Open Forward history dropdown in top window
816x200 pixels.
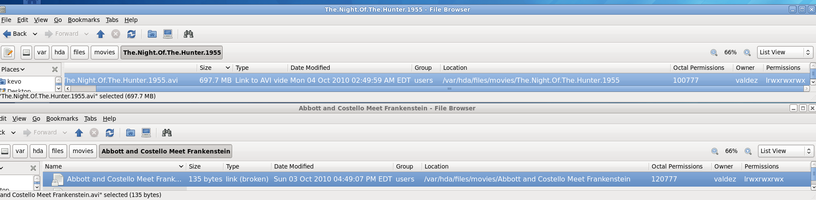[86, 34]
